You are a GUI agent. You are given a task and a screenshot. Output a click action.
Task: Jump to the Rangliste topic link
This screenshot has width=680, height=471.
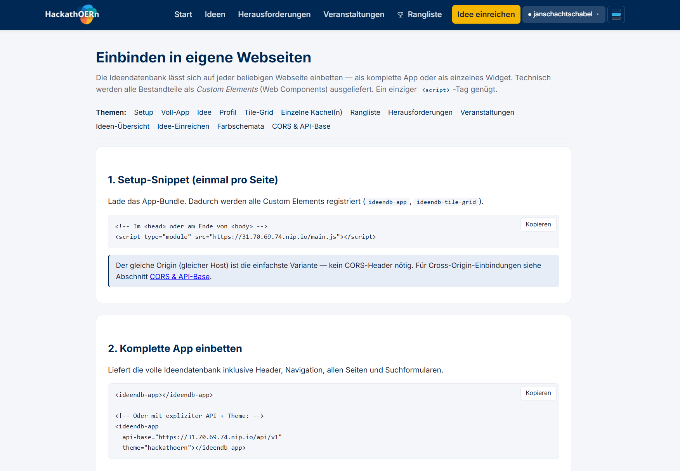[365, 112]
